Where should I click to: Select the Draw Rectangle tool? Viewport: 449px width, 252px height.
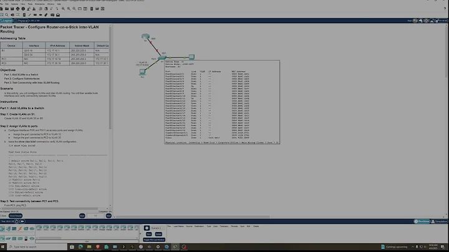(35, 15)
